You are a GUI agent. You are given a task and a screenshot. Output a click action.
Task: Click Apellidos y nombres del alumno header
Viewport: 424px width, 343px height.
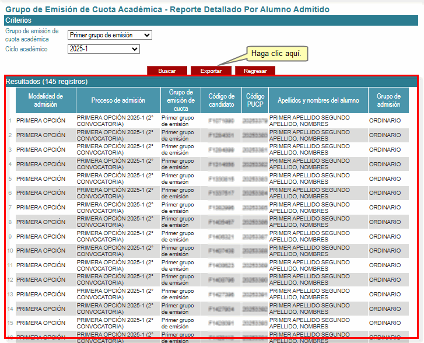point(318,100)
